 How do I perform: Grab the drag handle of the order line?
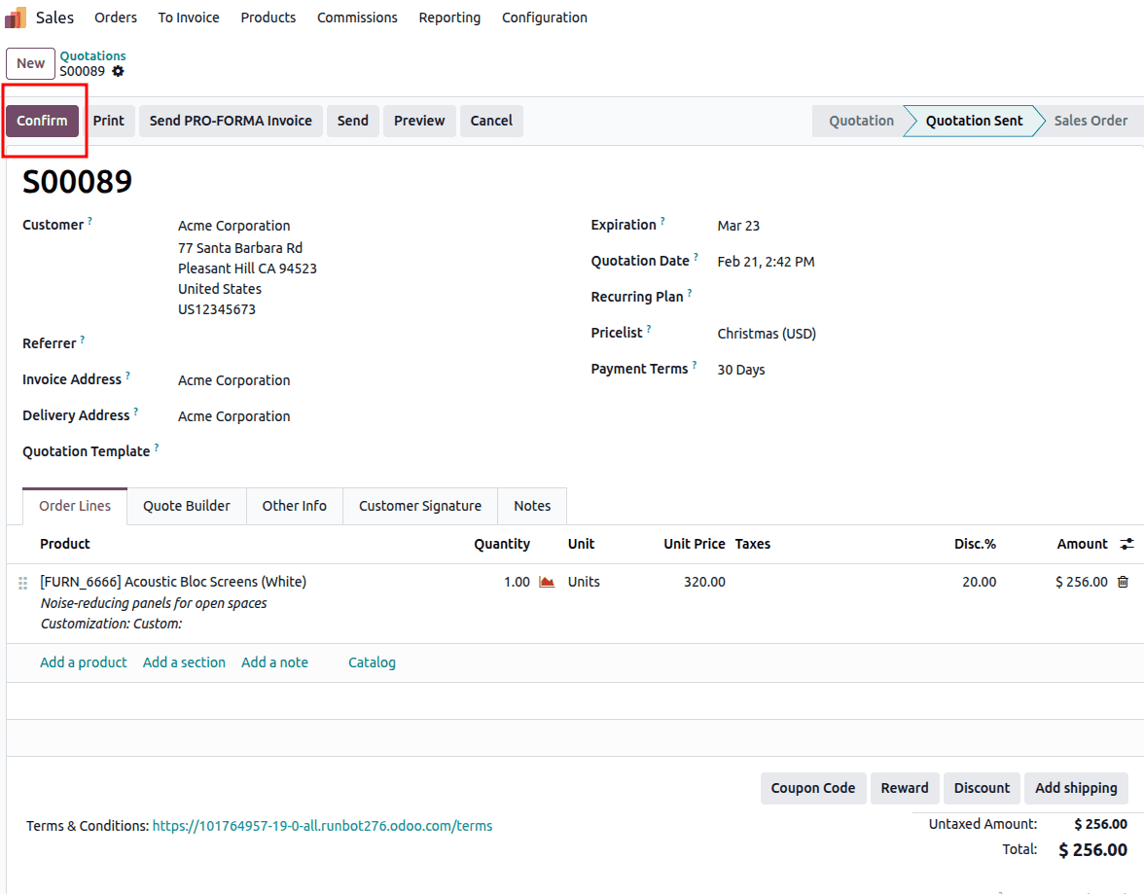[x=22, y=583]
